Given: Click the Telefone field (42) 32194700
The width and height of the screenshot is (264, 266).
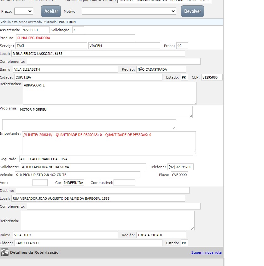Looking at the screenshot, I should click(180, 167).
